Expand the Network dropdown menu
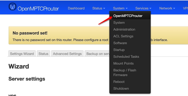The width and height of the screenshot is (188, 96). (167, 8)
